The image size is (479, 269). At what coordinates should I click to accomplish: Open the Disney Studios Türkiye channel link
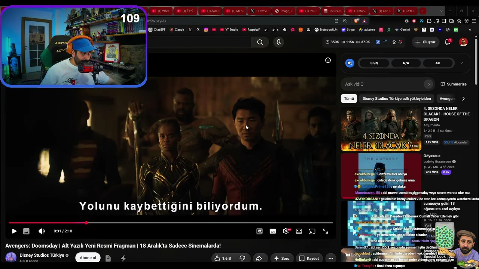pos(42,255)
